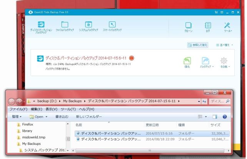Open 編集(E) menu
Screen dimensions: 247x159
point(37,109)
